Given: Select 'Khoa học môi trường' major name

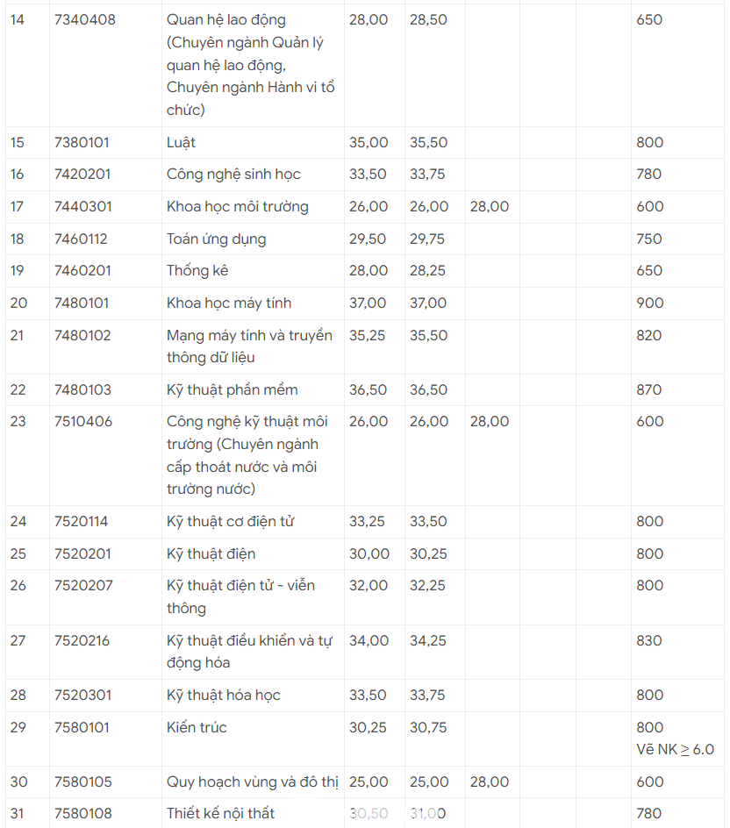Looking at the screenshot, I should click(x=237, y=207).
